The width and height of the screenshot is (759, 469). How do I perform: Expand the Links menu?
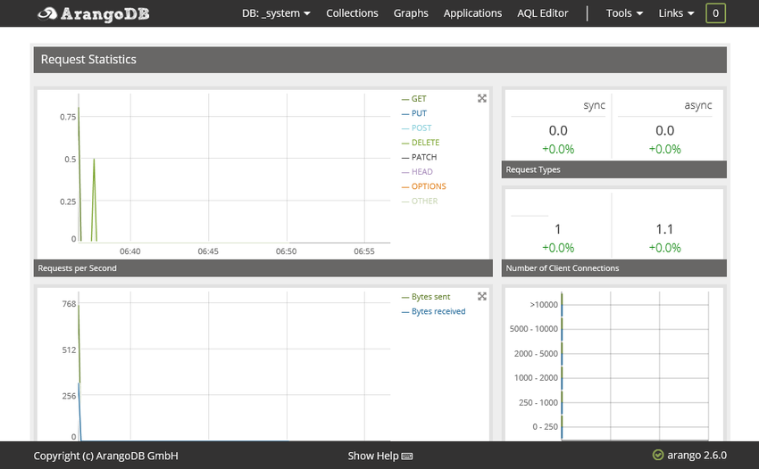coord(676,13)
